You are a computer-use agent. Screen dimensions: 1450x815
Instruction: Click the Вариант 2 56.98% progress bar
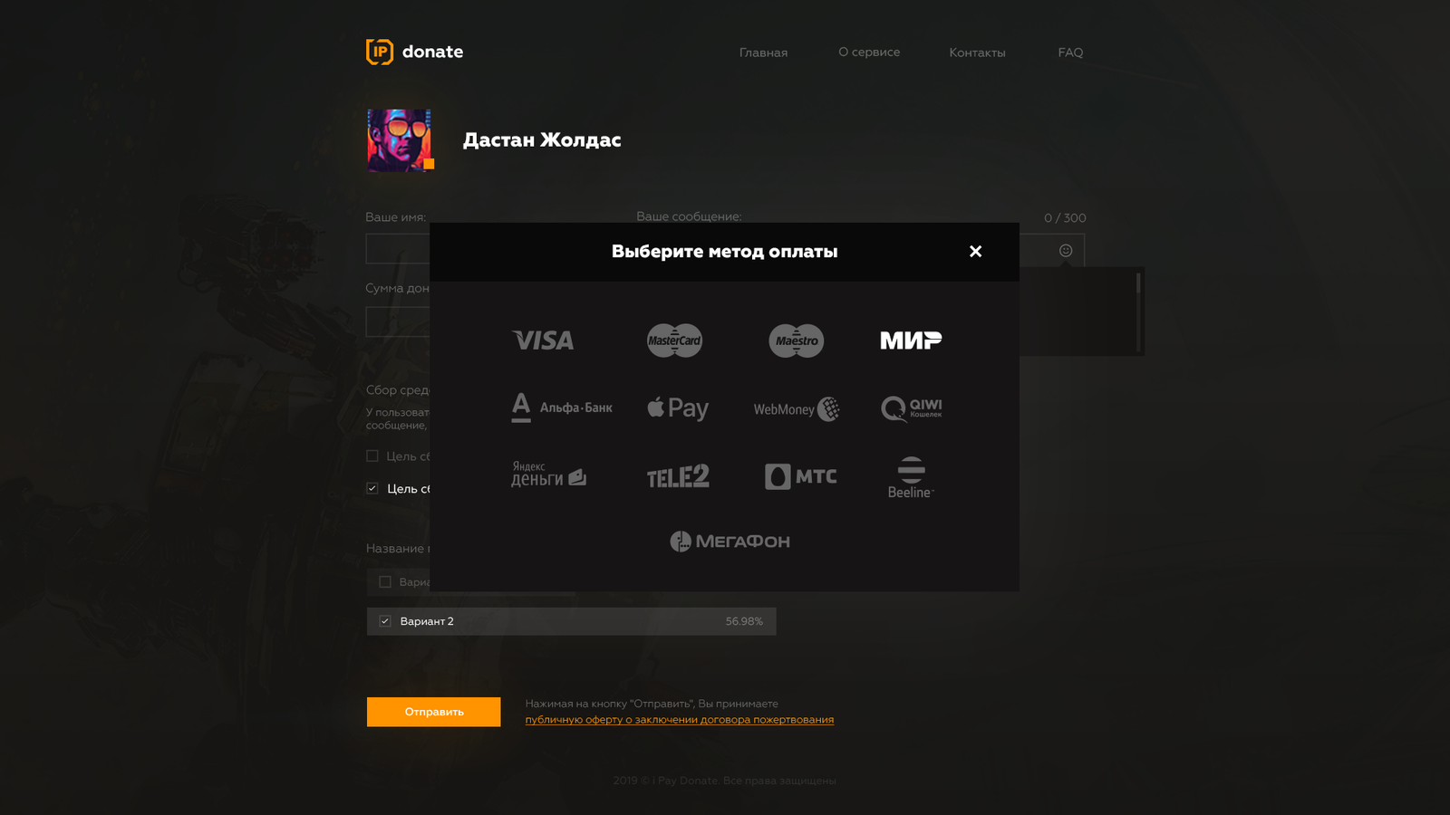pos(571,621)
